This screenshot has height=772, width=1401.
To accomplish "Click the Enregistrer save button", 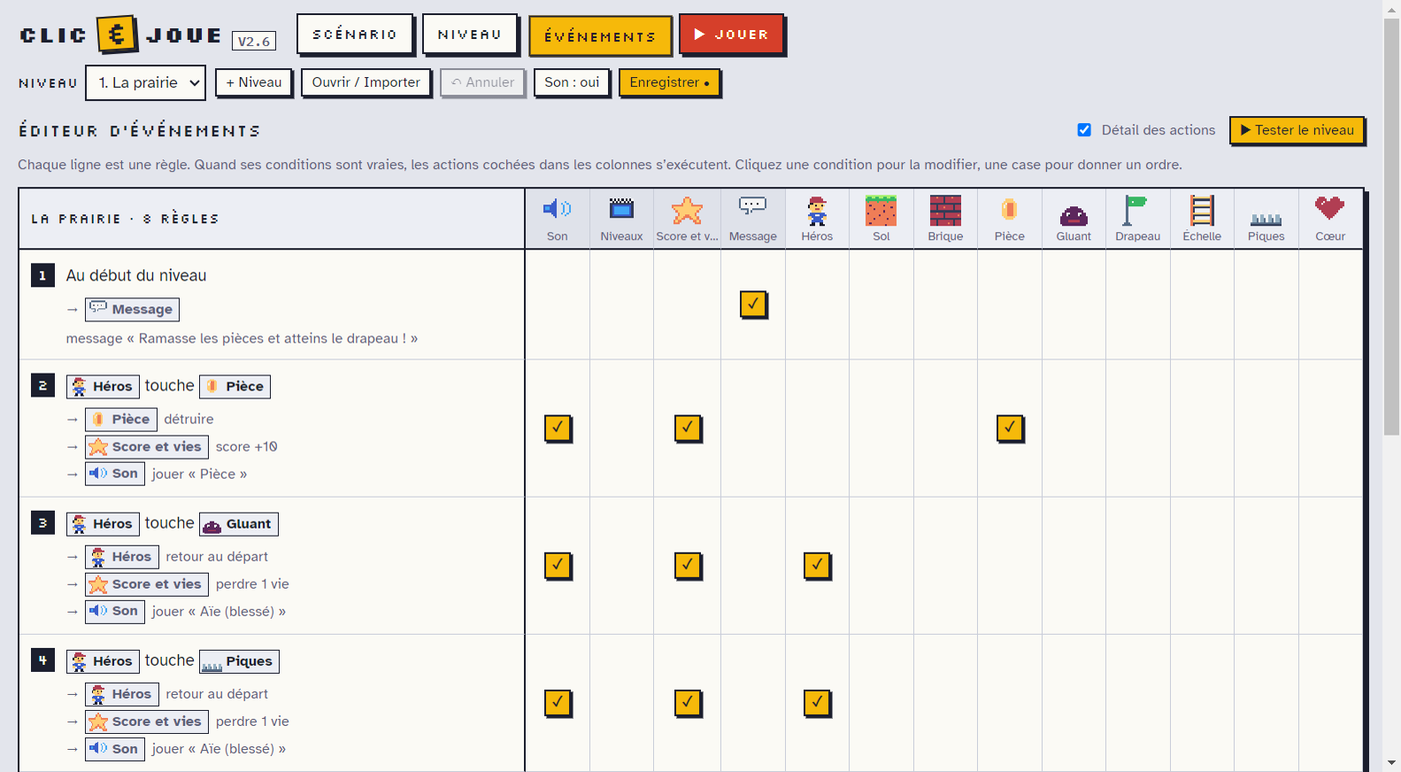I will (669, 82).
